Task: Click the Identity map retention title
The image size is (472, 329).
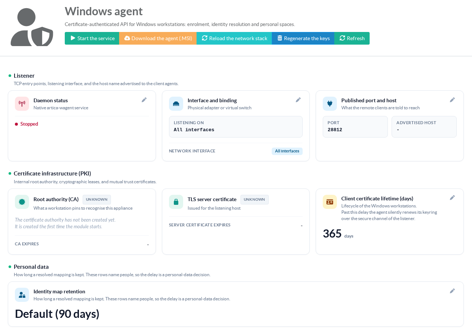Action: click(59, 291)
